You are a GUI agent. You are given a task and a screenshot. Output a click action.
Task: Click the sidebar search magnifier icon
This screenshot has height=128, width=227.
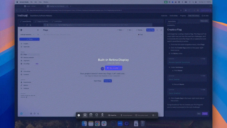(x=38, y=35)
